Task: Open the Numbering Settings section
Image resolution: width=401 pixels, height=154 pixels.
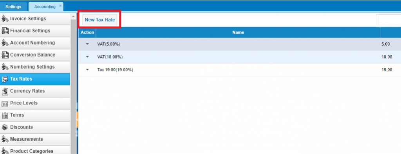Action: (35, 67)
